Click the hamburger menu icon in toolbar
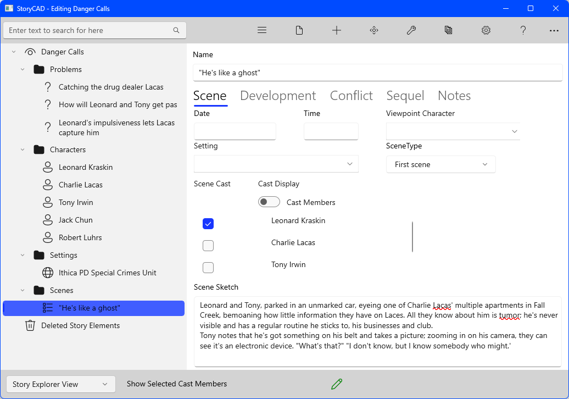The image size is (569, 399). pyautogui.click(x=262, y=31)
